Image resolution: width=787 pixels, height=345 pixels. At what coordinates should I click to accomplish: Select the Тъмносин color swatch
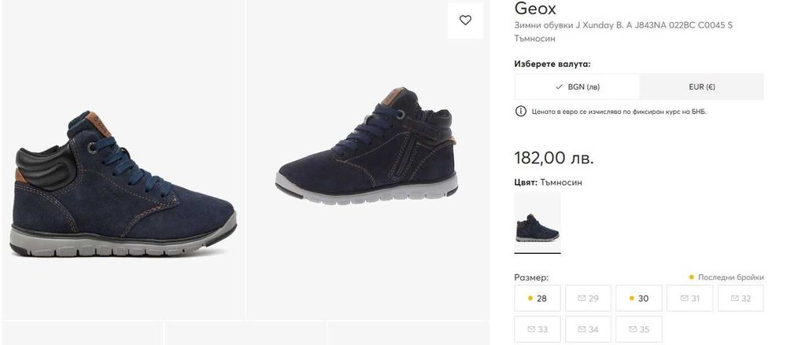point(538,222)
